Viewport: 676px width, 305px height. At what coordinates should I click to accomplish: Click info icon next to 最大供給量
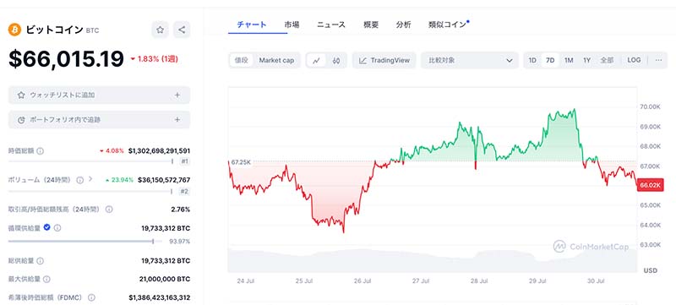click(x=46, y=279)
